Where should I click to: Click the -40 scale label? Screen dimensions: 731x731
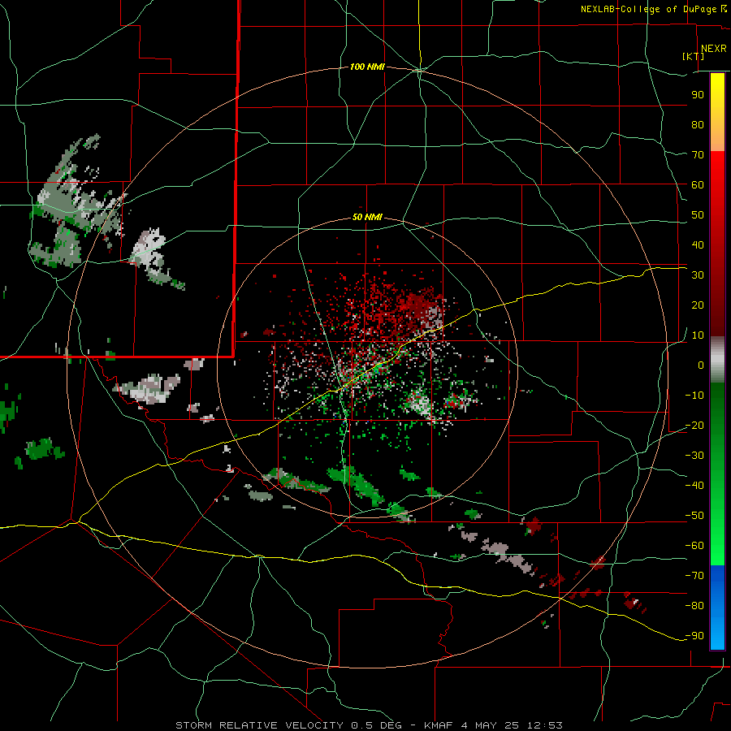tap(694, 486)
